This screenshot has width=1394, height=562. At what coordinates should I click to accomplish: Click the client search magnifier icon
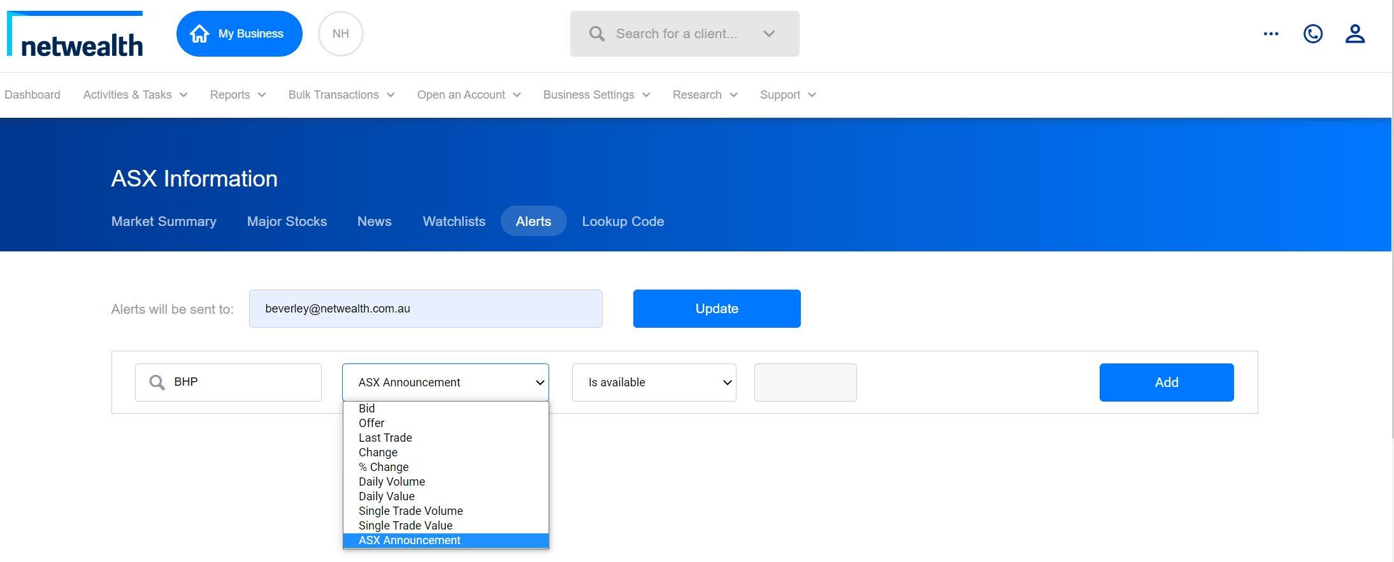pos(597,34)
